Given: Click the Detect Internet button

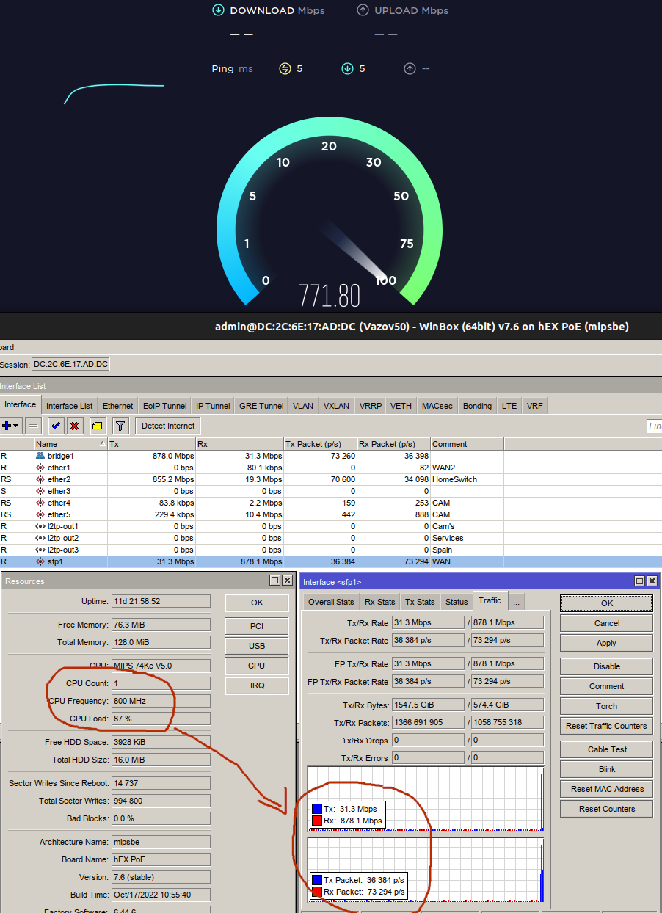Looking at the screenshot, I should coord(168,426).
